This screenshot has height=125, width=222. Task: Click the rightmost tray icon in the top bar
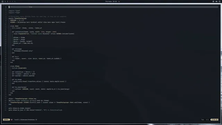point(220,1)
